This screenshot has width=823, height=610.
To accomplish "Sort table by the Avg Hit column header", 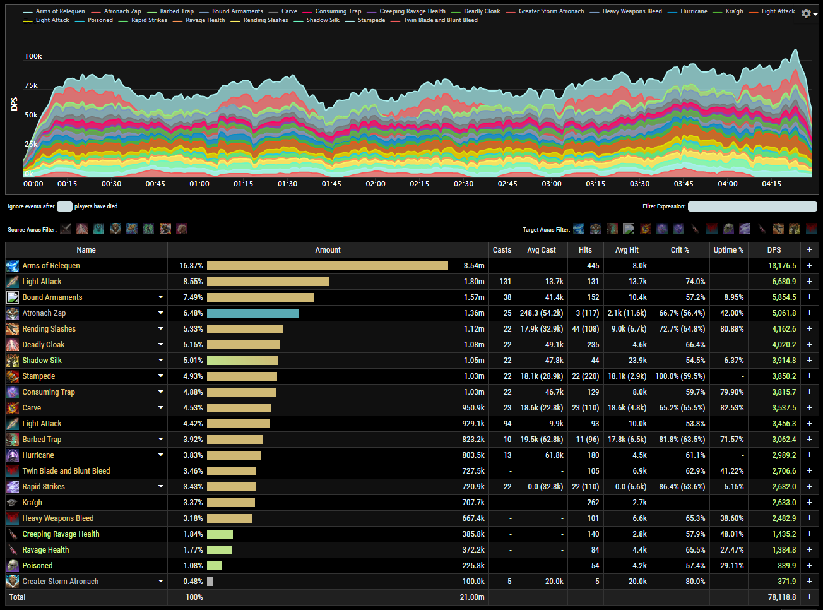I will 627,250.
